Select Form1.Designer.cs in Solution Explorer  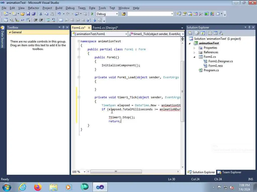pos(221,61)
